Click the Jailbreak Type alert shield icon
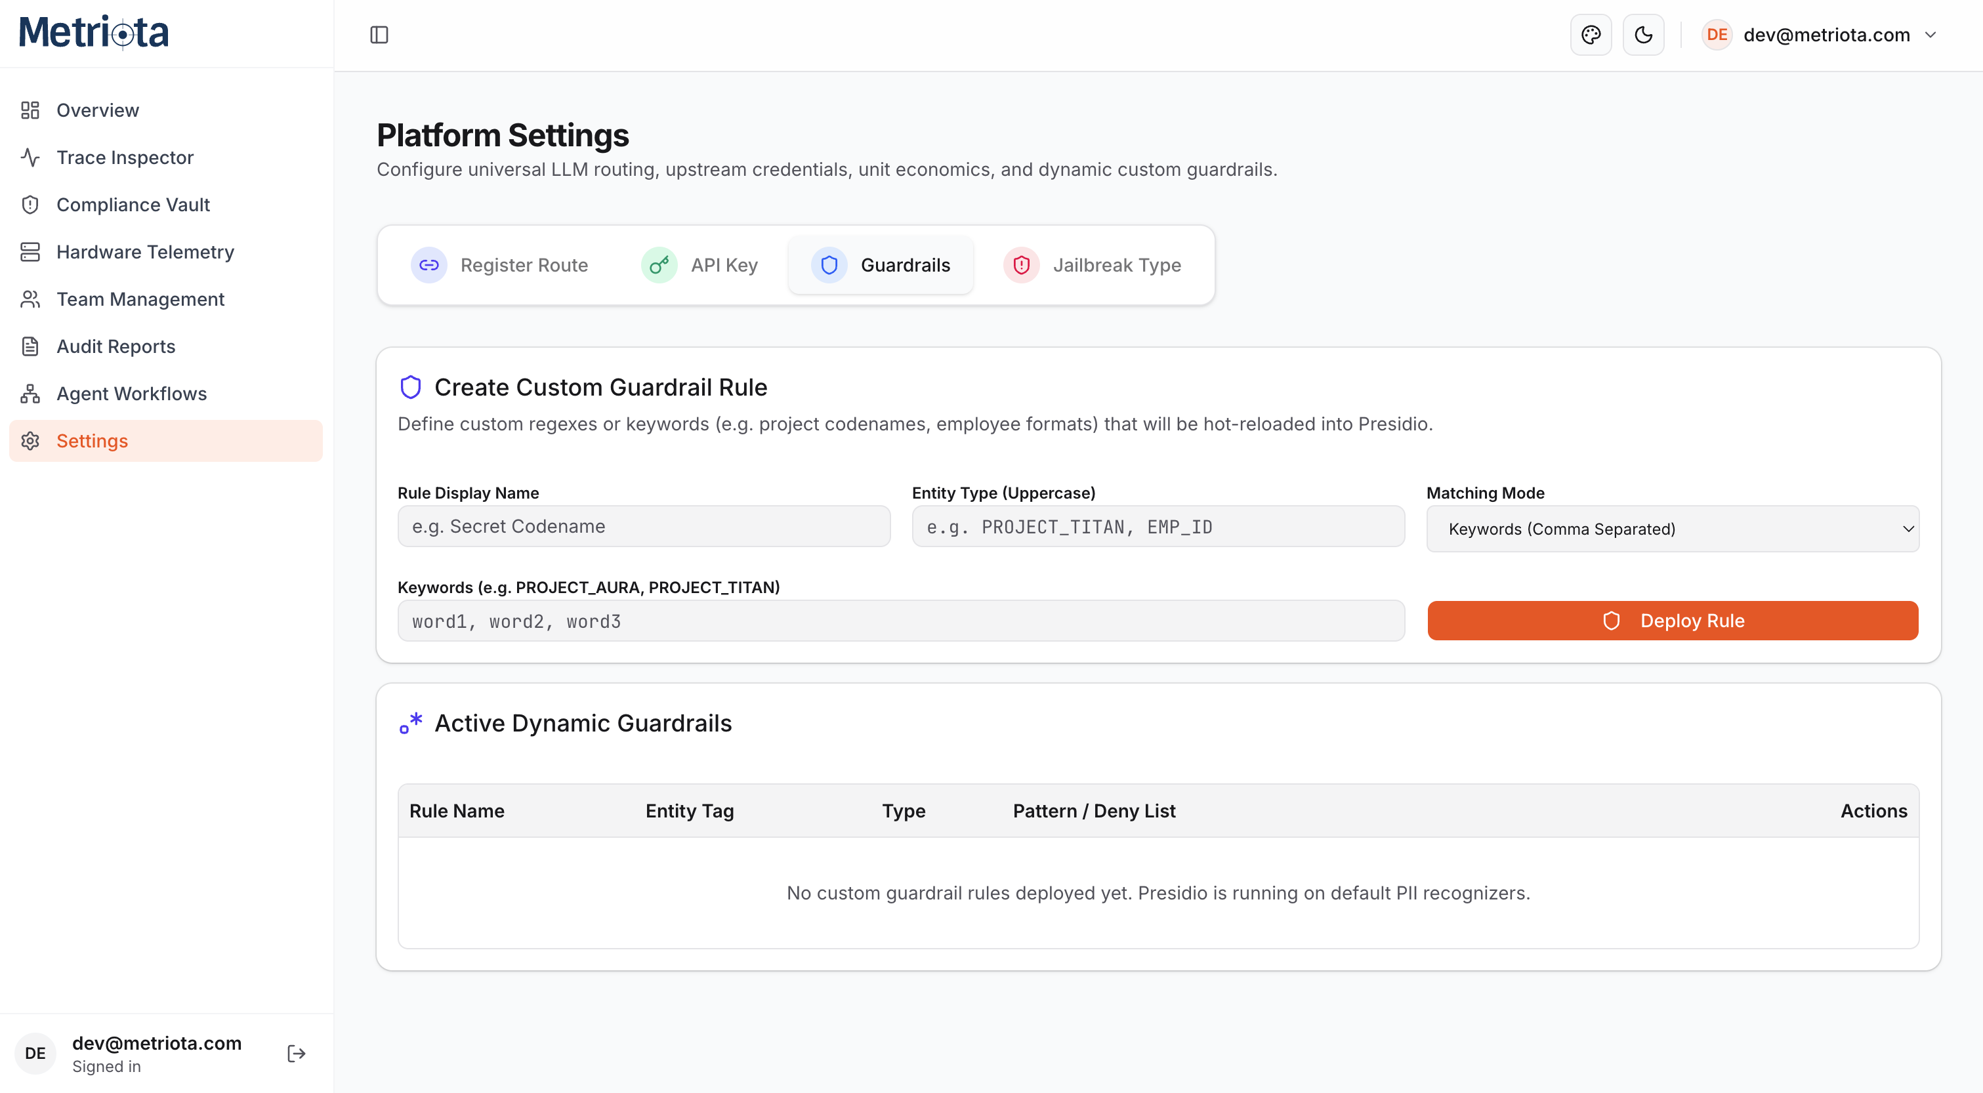The image size is (1983, 1093). [1022, 265]
